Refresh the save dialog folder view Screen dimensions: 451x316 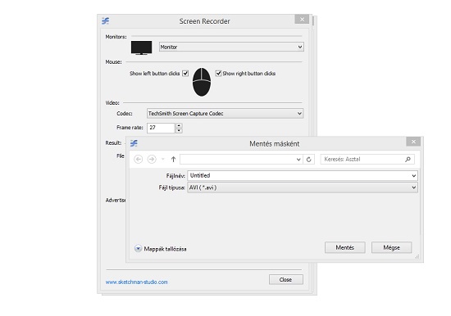click(x=308, y=160)
